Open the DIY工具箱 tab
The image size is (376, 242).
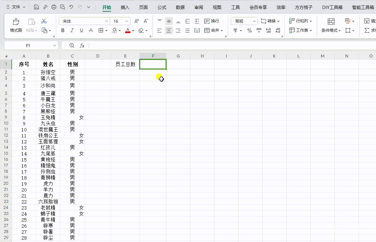click(333, 7)
